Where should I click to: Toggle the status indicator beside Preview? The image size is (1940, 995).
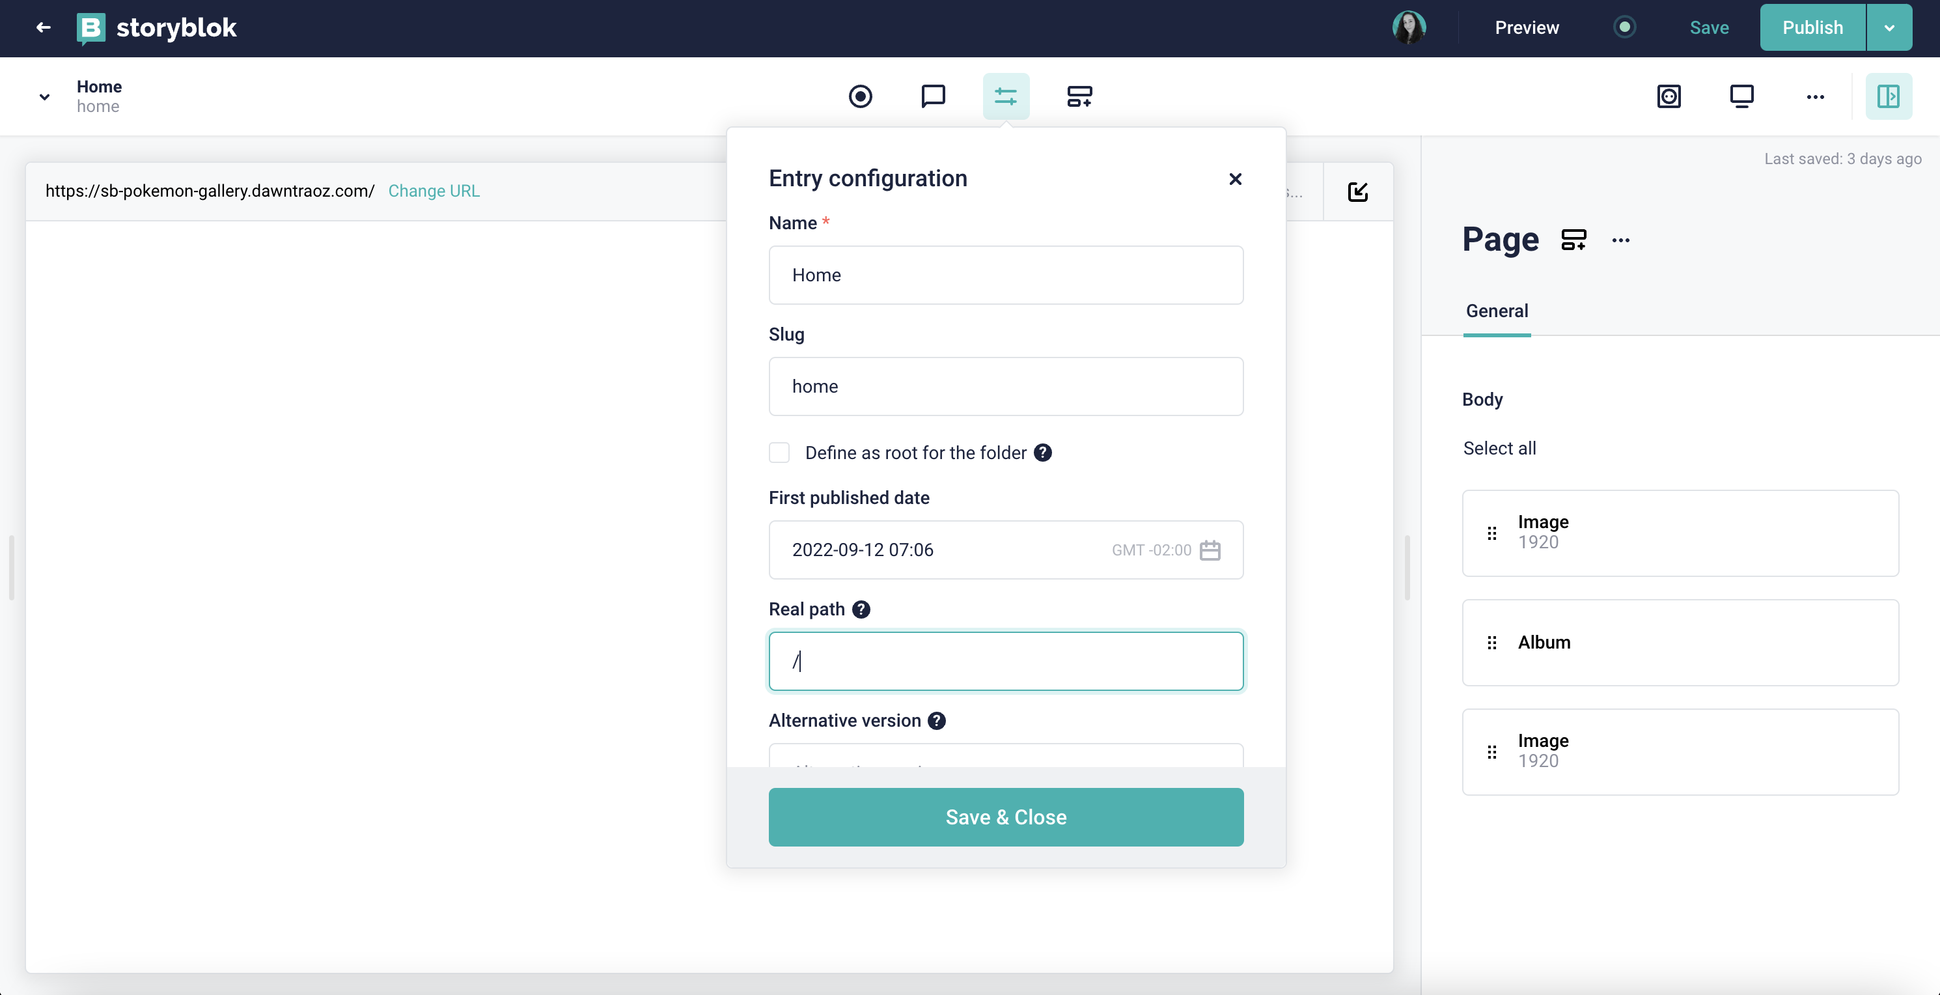pos(1624,28)
